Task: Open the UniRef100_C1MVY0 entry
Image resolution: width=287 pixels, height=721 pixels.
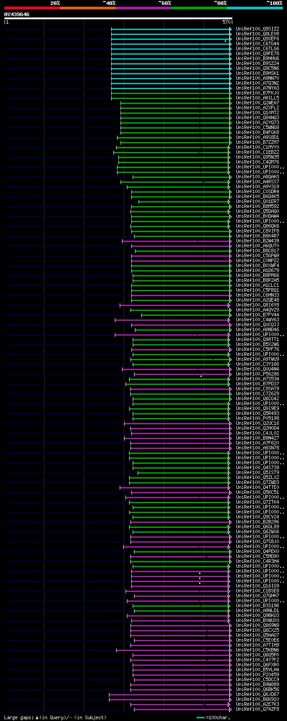Action: tap(257, 147)
